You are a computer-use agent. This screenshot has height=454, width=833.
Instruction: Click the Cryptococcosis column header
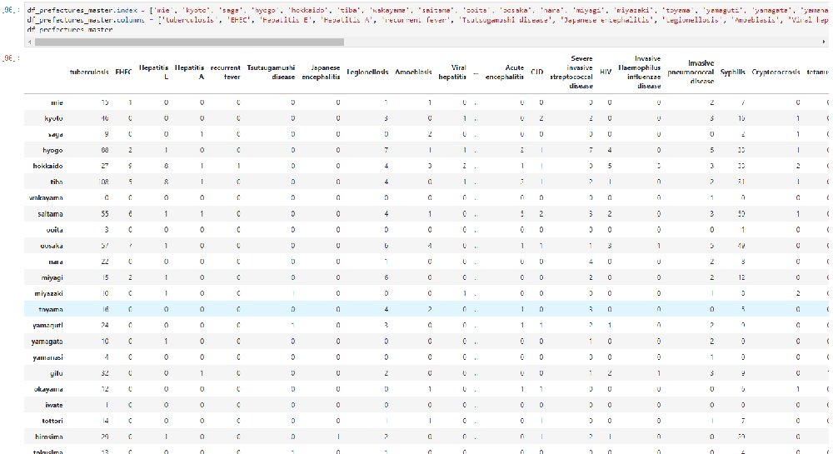[x=776, y=72]
